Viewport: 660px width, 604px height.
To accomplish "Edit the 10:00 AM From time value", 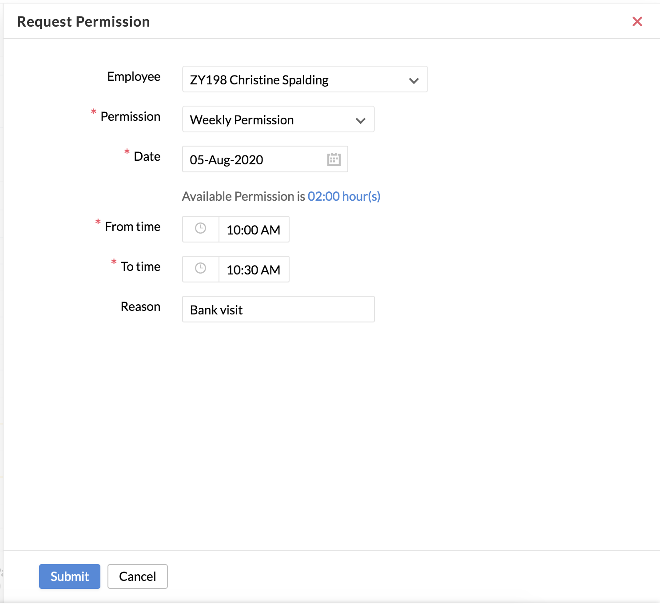I will 253,230.
